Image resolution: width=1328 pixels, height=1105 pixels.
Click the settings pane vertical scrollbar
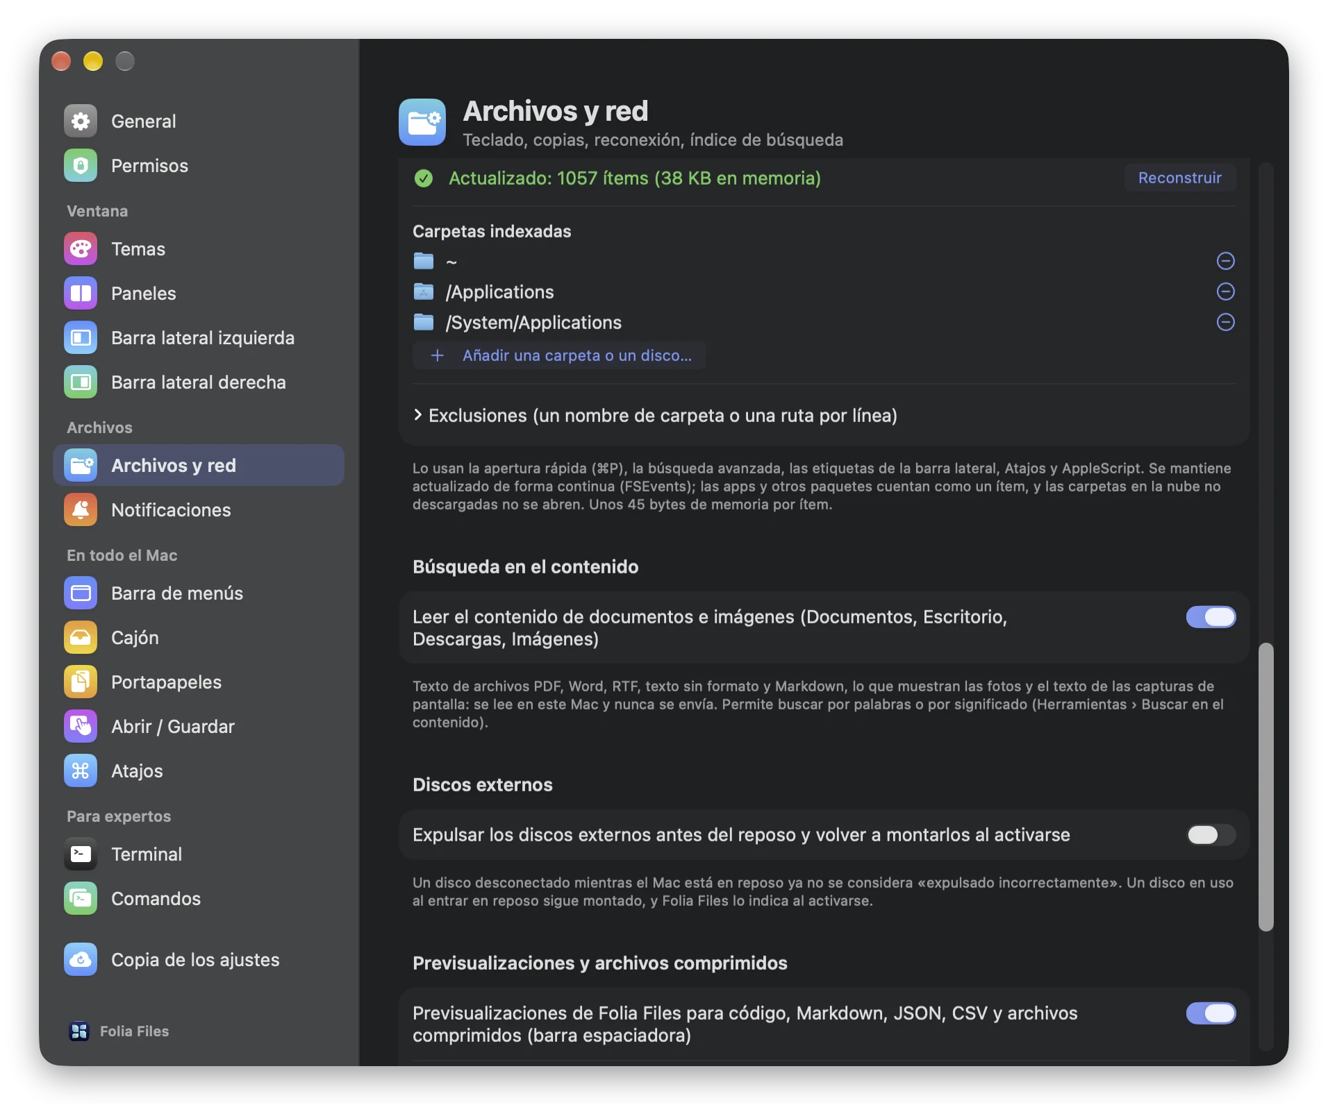pyautogui.click(x=1265, y=786)
